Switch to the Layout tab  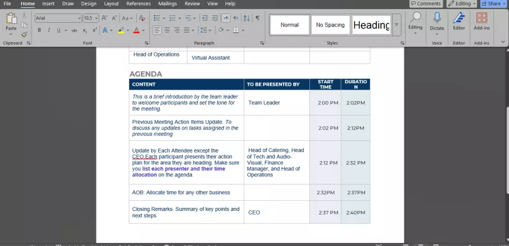pyautogui.click(x=111, y=4)
